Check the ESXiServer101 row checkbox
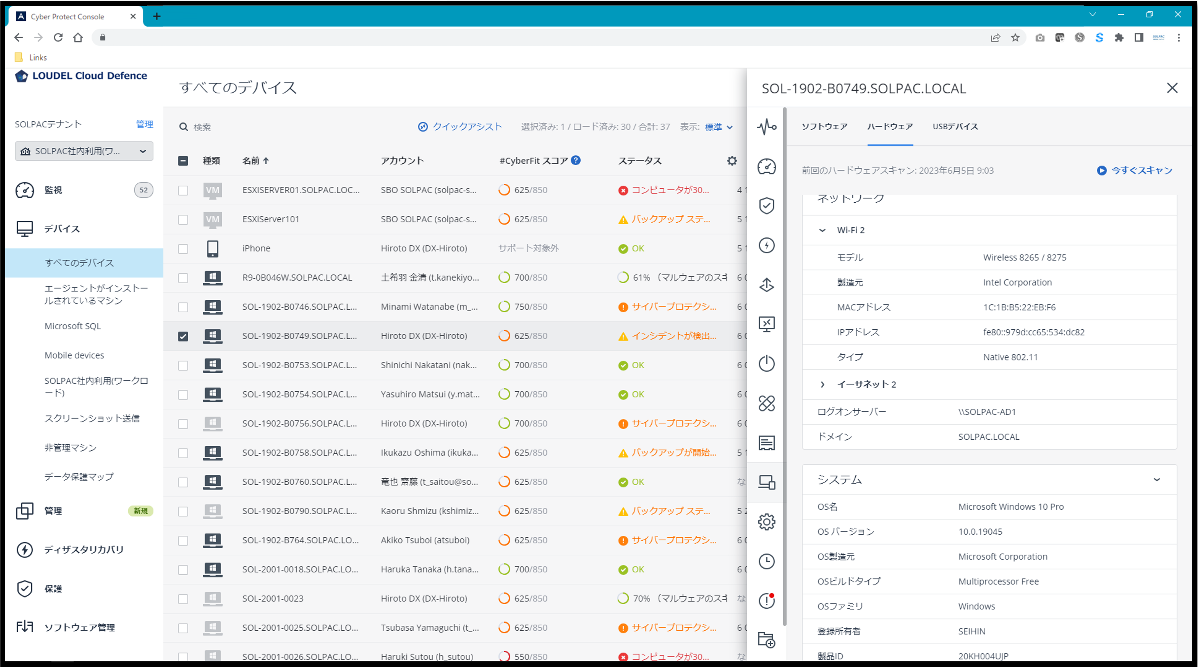 click(x=183, y=219)
